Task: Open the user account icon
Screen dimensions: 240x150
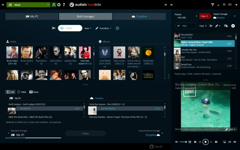Action: click(x=54, y=5)
